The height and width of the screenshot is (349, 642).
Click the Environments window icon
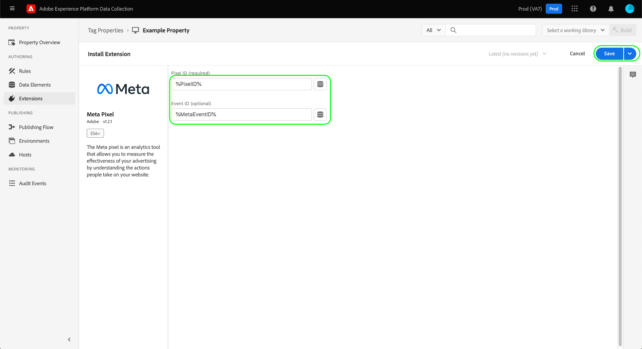point(12,141)
